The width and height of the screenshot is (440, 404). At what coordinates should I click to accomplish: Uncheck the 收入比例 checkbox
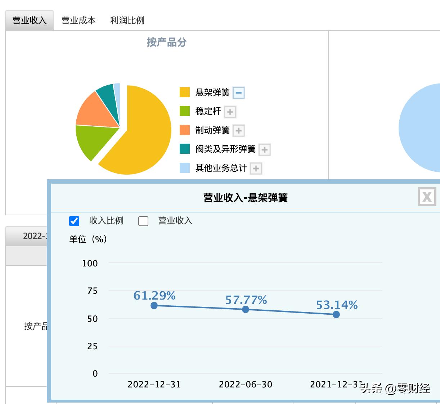(74, 221)
